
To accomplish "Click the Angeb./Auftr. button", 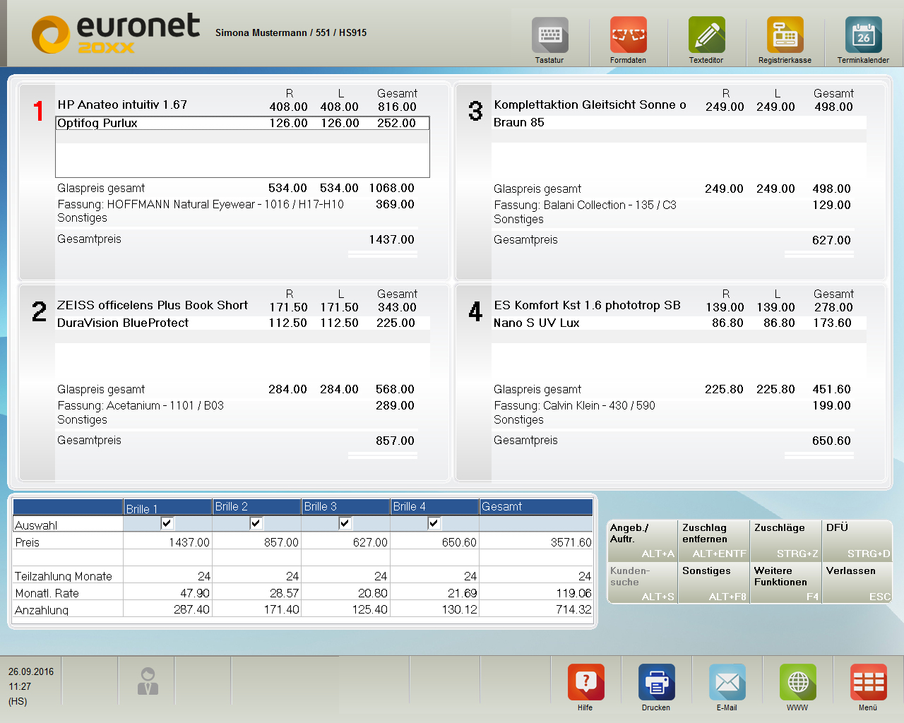I will point(642,541).
